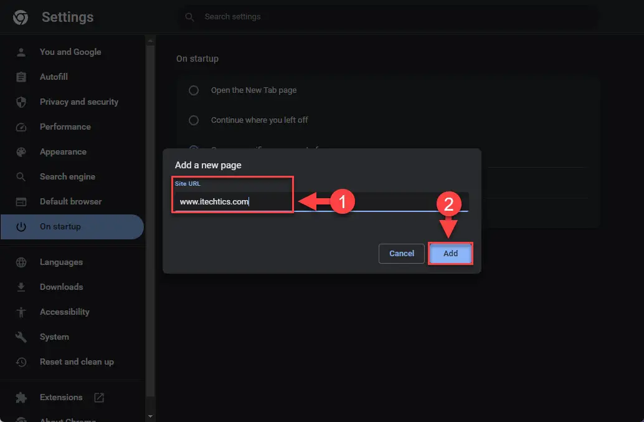Click the Default browser window icon
644x422 pixels.
[x=21, y=202]
